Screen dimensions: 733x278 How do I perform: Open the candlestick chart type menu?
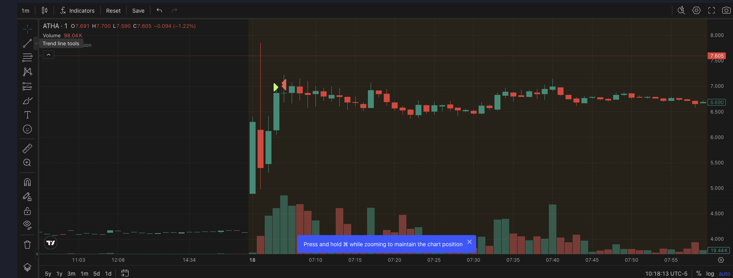tap(44, 11)
